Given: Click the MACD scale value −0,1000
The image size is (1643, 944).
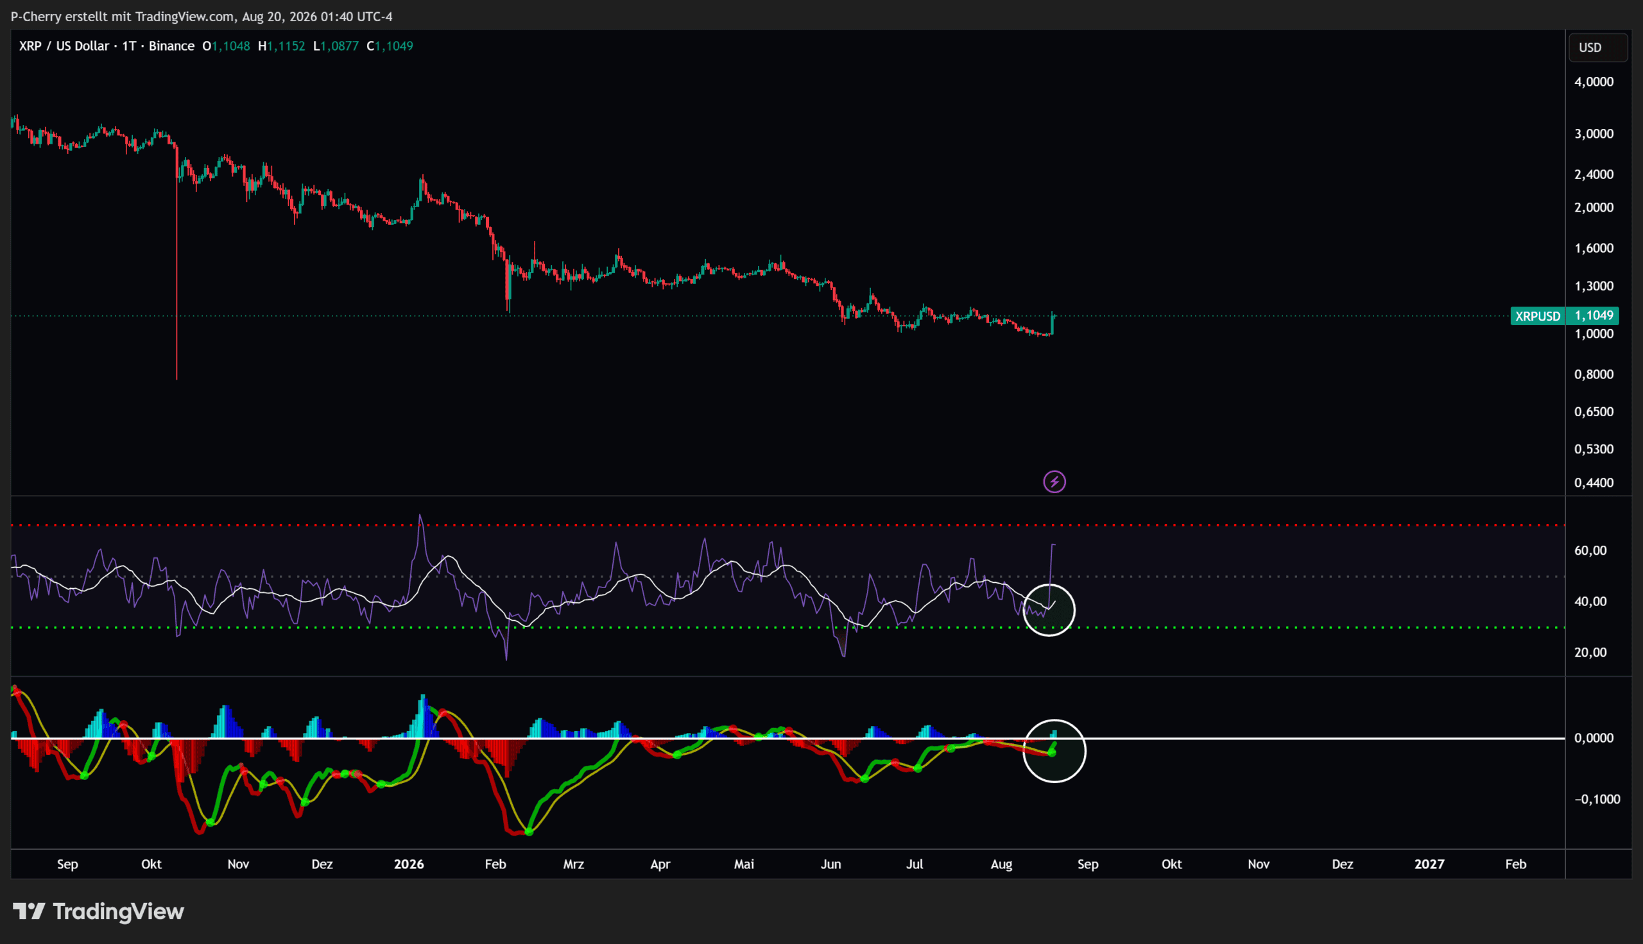Looking at the screenshot, I should coord(1597,800).
